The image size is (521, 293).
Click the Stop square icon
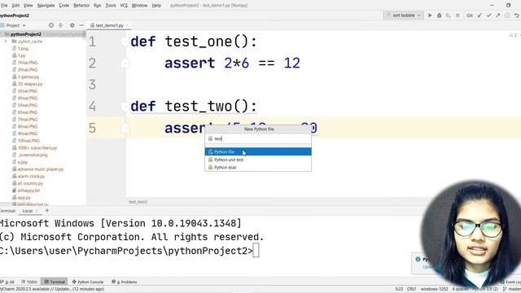click(x=458, y=15)
